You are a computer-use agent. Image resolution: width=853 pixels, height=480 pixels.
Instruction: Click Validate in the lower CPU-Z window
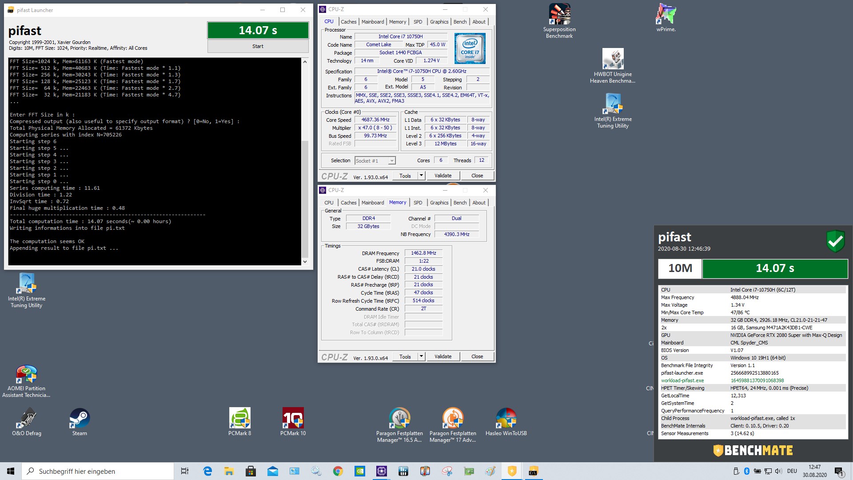point(443,356)
